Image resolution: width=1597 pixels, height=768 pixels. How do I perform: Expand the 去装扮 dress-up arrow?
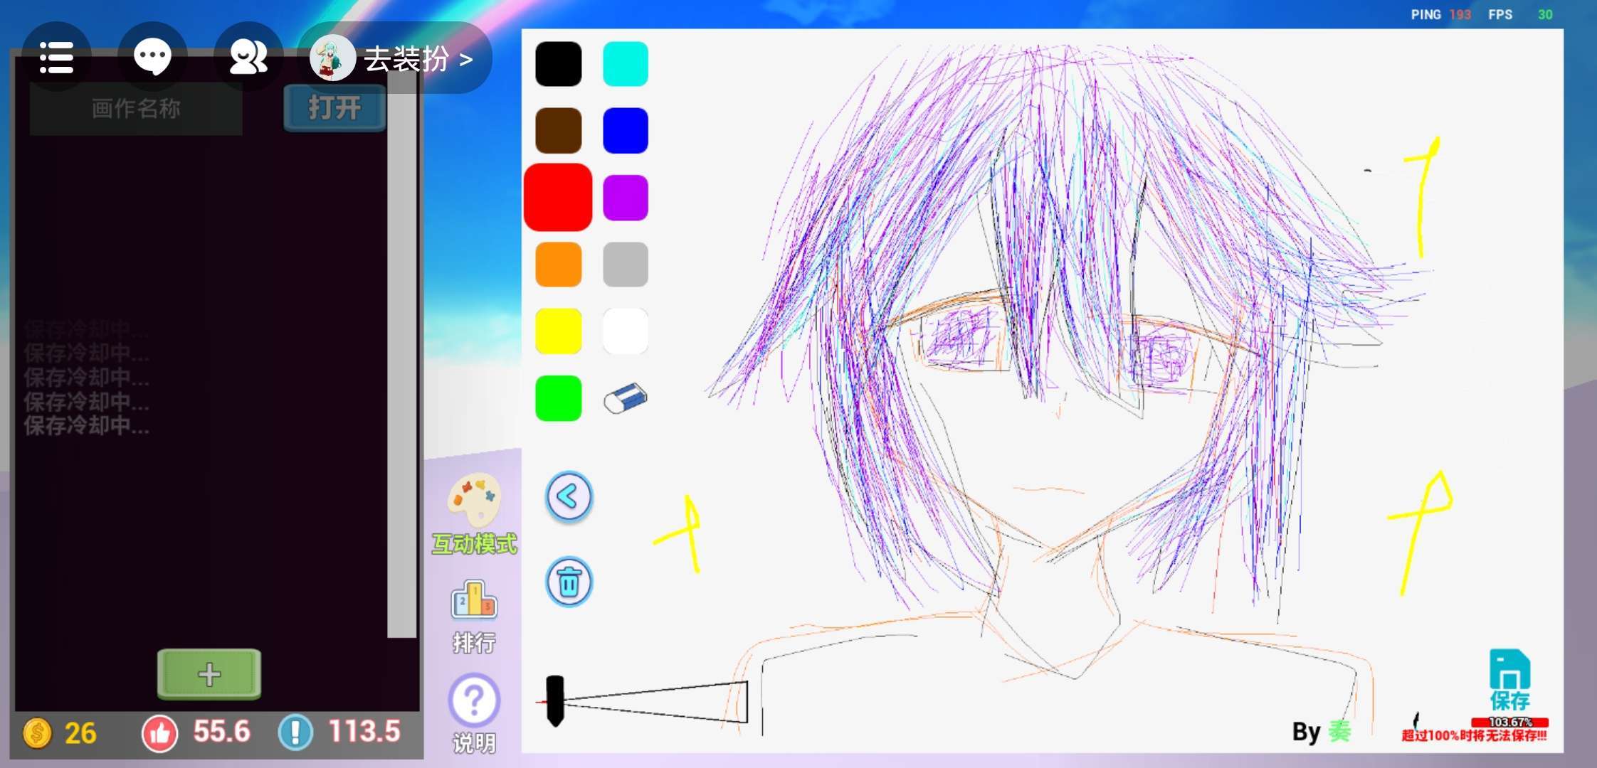(x=466, y=59)
